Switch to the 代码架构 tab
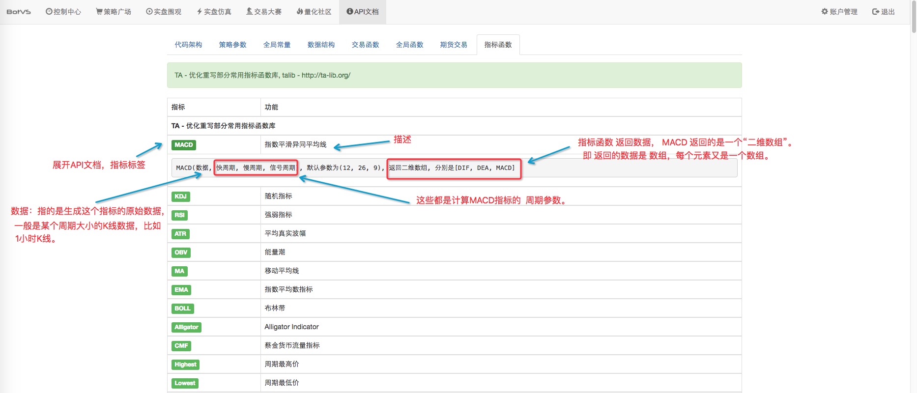Viewport: 917px width, 393px height. (x=188, y=45)
